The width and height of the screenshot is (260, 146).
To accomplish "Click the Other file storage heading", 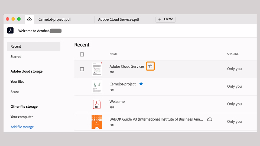I will [x=24, y=107].
